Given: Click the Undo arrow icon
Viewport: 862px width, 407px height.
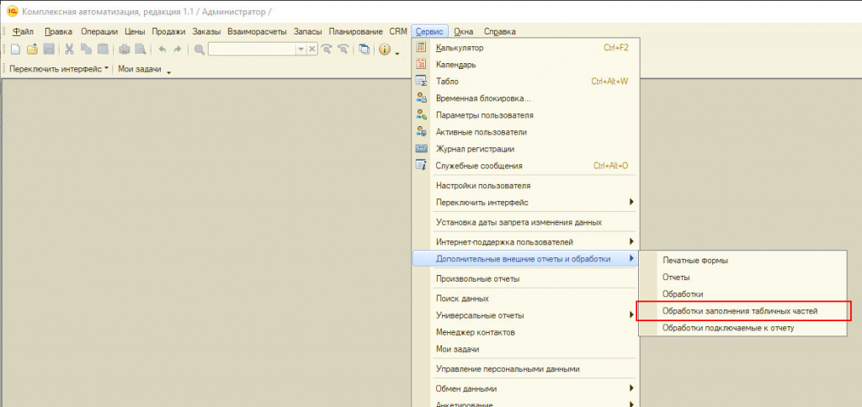Looking at the screenshot, I should pyautogui.click(x=162, y=50).
